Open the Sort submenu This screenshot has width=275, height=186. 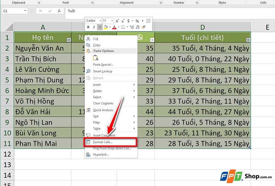(111, 116)
